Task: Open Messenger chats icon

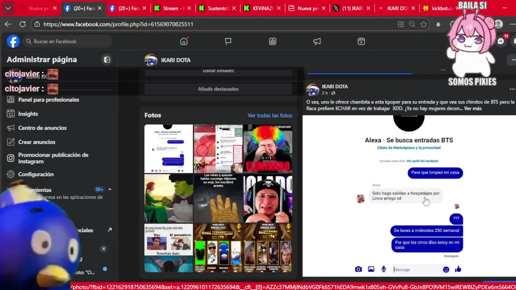Action: pos(501,41)
